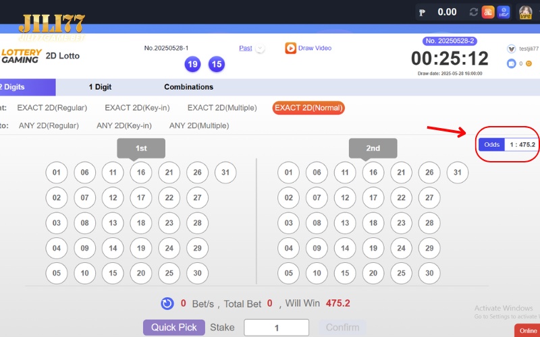540x337 pixels.
Task: Pick number 20 in the 1st group
Action: 141,273
